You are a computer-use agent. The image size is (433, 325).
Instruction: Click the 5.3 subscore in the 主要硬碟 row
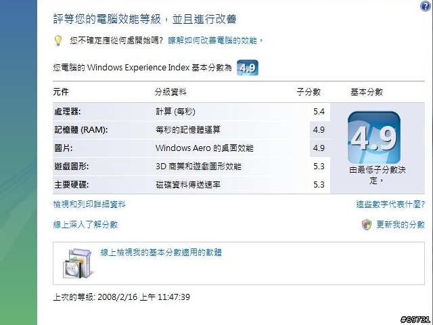click(x=319, y=185)
